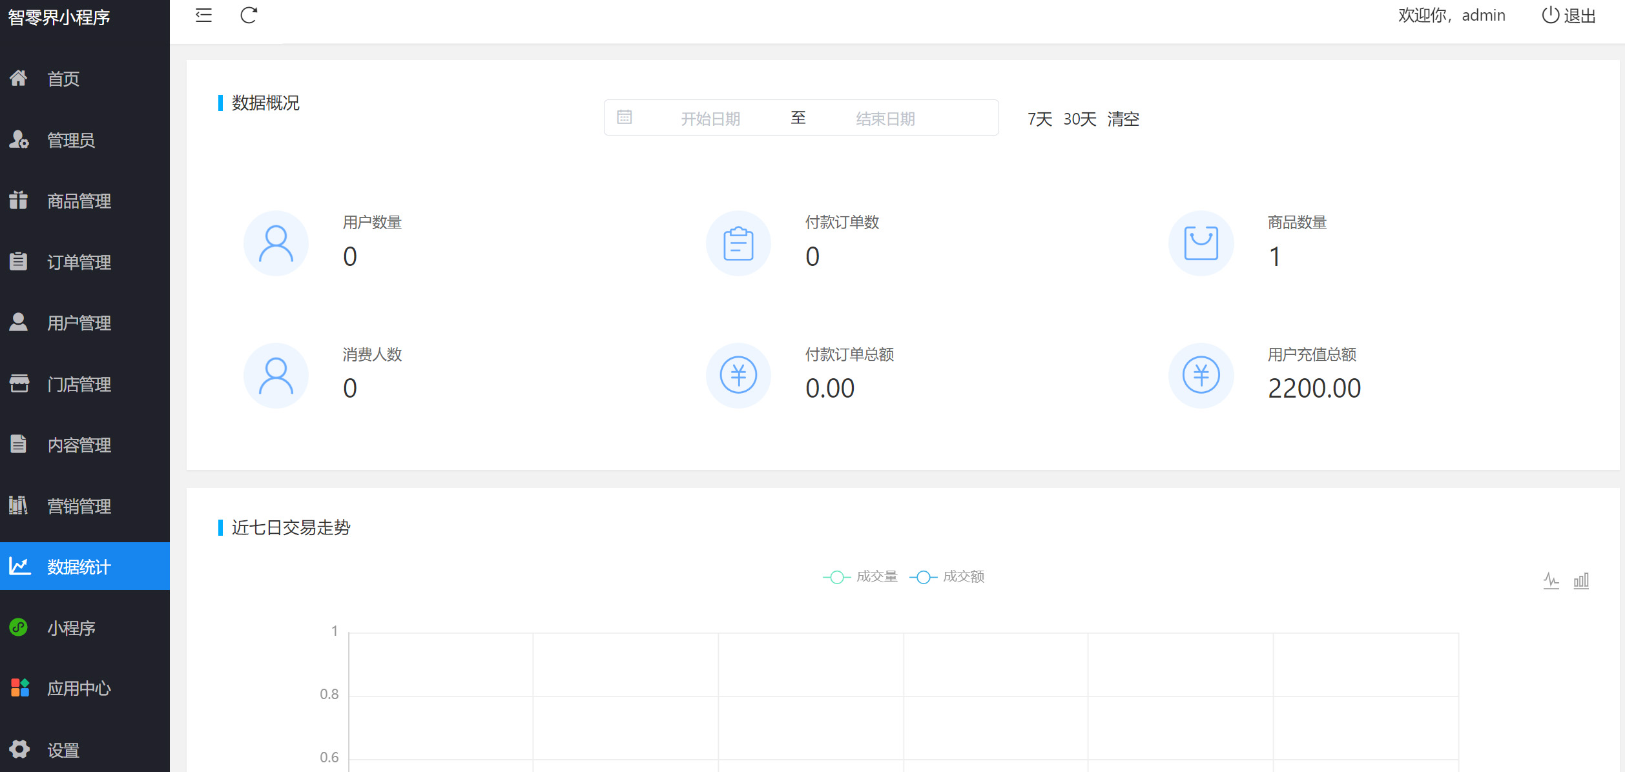This screenshot has width=1625, height=772.
Task: Switch chart to bar view icon
Action: click(x=1581, y=581)
